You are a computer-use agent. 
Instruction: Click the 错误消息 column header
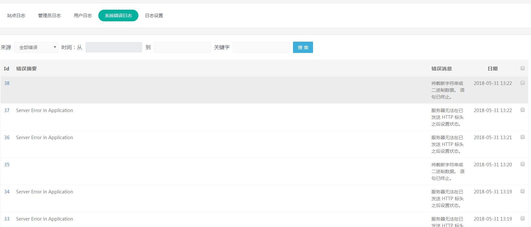[441, 68]
